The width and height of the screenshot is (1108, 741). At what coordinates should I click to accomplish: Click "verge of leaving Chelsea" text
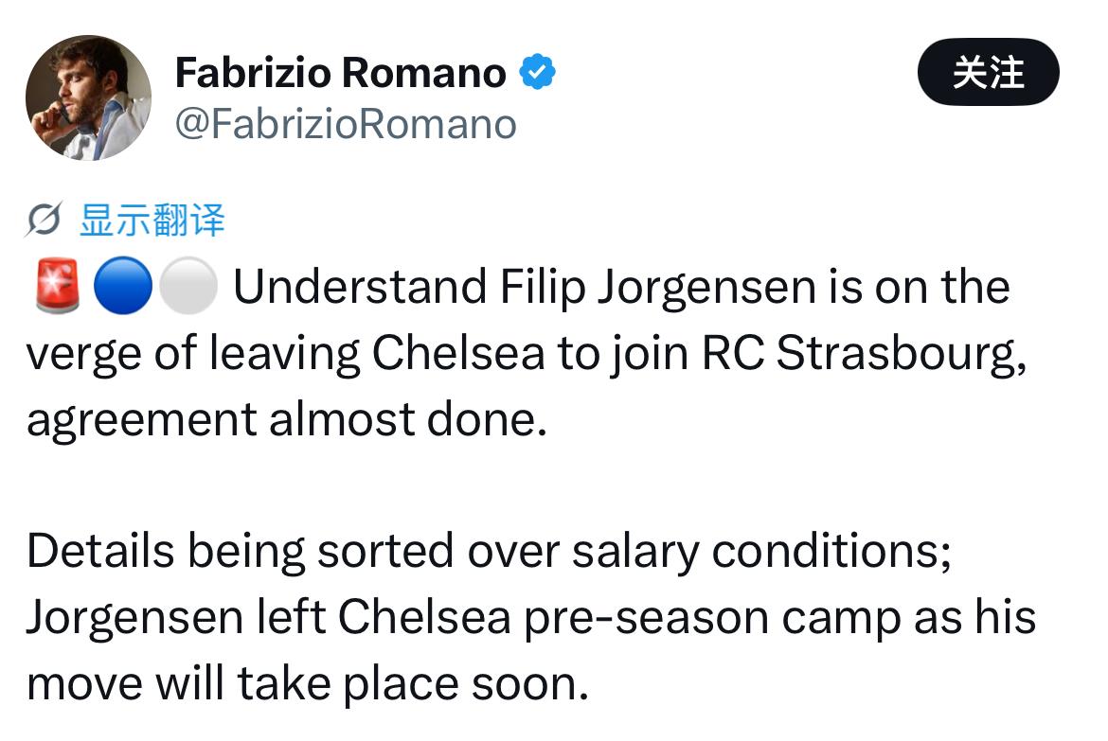pos(285,352)
